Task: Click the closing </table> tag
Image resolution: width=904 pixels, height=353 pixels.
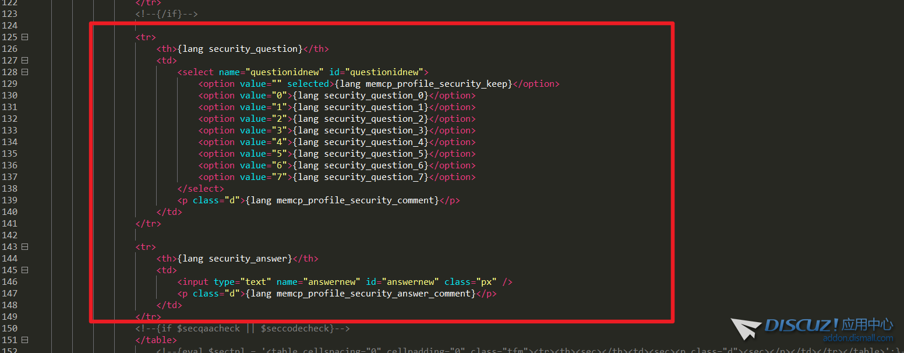Action: [x=156, y=340]
